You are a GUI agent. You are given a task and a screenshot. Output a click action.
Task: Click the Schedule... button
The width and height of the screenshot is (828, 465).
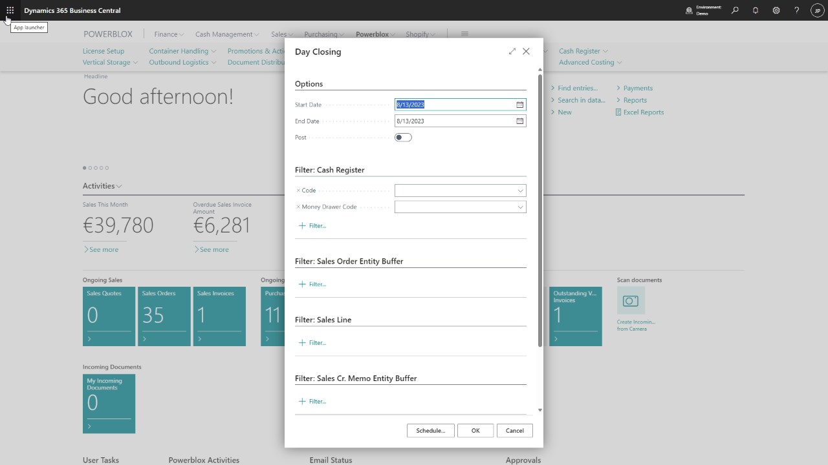431,431
